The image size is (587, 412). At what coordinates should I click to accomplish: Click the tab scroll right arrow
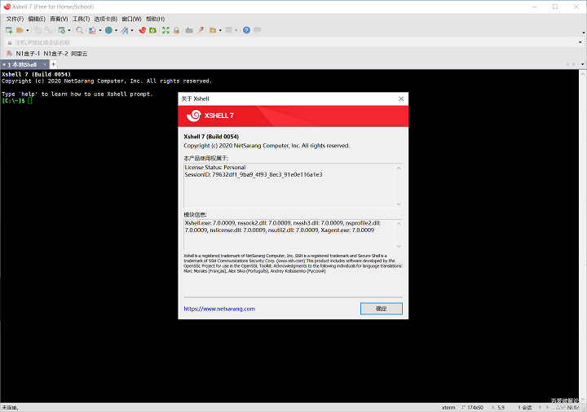point(573,64)
